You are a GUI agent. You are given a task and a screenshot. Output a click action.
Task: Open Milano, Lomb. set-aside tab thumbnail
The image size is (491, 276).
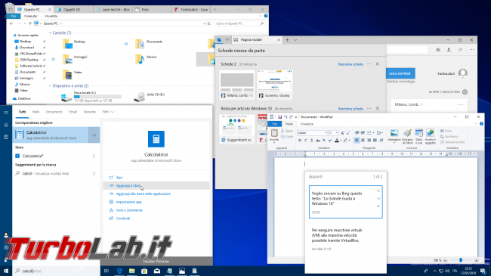(237, 85)
